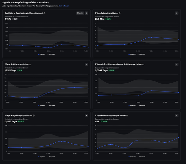Click the change badge next to 0,91 %
Viewport: 186px width, 164px height.
click(15, 19)
